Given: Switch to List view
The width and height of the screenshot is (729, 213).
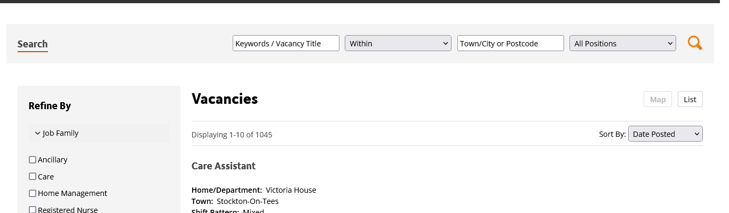Looking at the screenshot, I should pyautogui.click(x=690, y=100).
